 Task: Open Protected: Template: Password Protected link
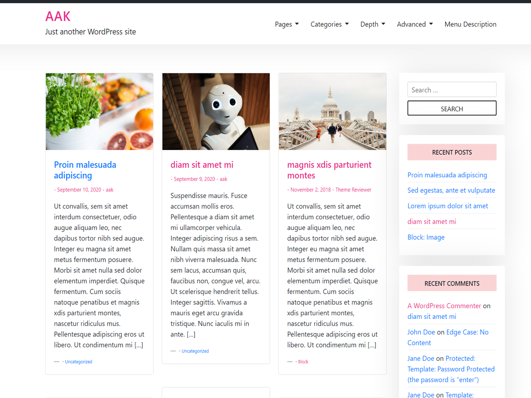[451, 369]
